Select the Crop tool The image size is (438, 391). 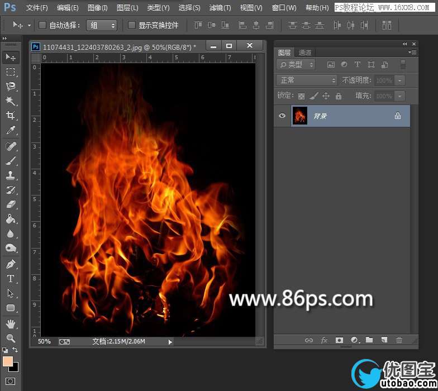pos(11,115)
